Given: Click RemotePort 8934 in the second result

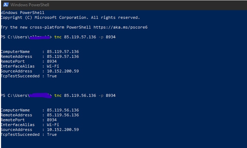Looking at the screenshot, I should point(52,120).
